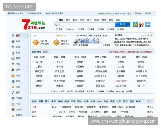Collapse the weather panel with small arrow
Screen dimensions: 161x128
point(92,49)
